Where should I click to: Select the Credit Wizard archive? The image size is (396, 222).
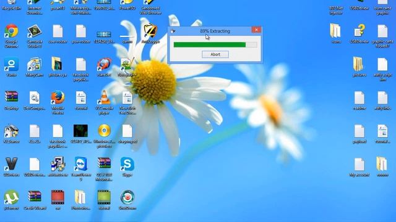click(35, 200)
